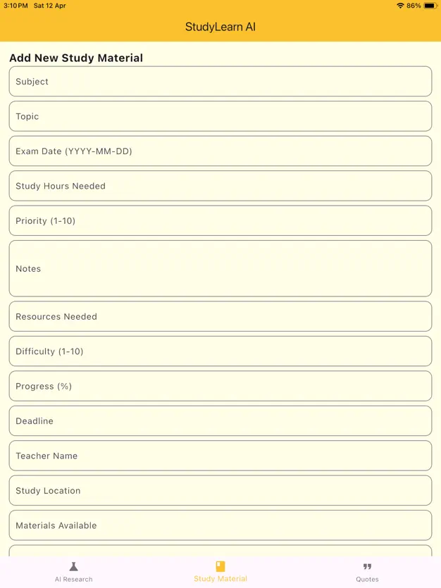The width and height of the screenshot is (441, 588).
Task: Focus the Subject text field
Action: click(x=220, y=82)
